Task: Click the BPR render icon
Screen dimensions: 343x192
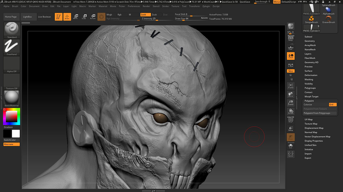Action: click(x=291, y=26)
